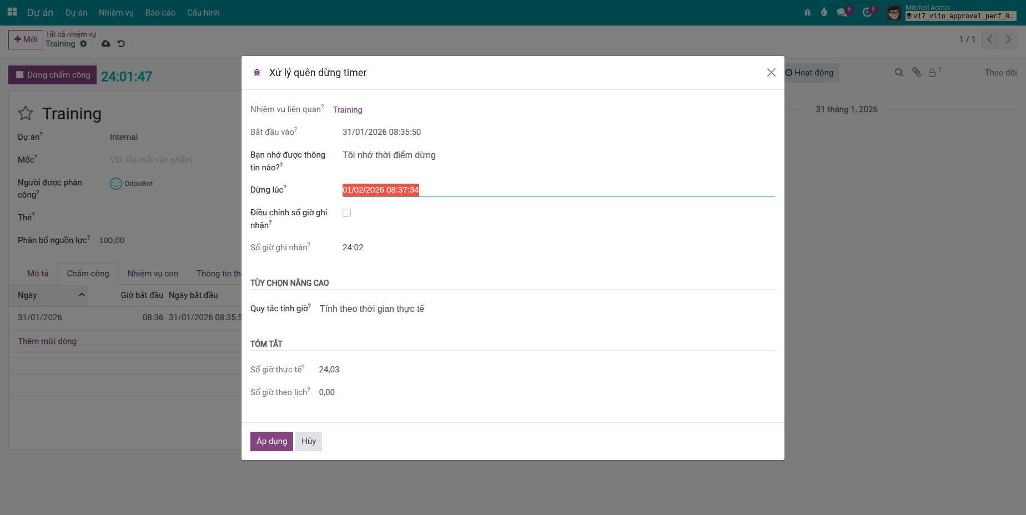The image size is (1026, 515).
Task: Close the 'Xử lý quên dừng timer' dialog
Action: 771,73
